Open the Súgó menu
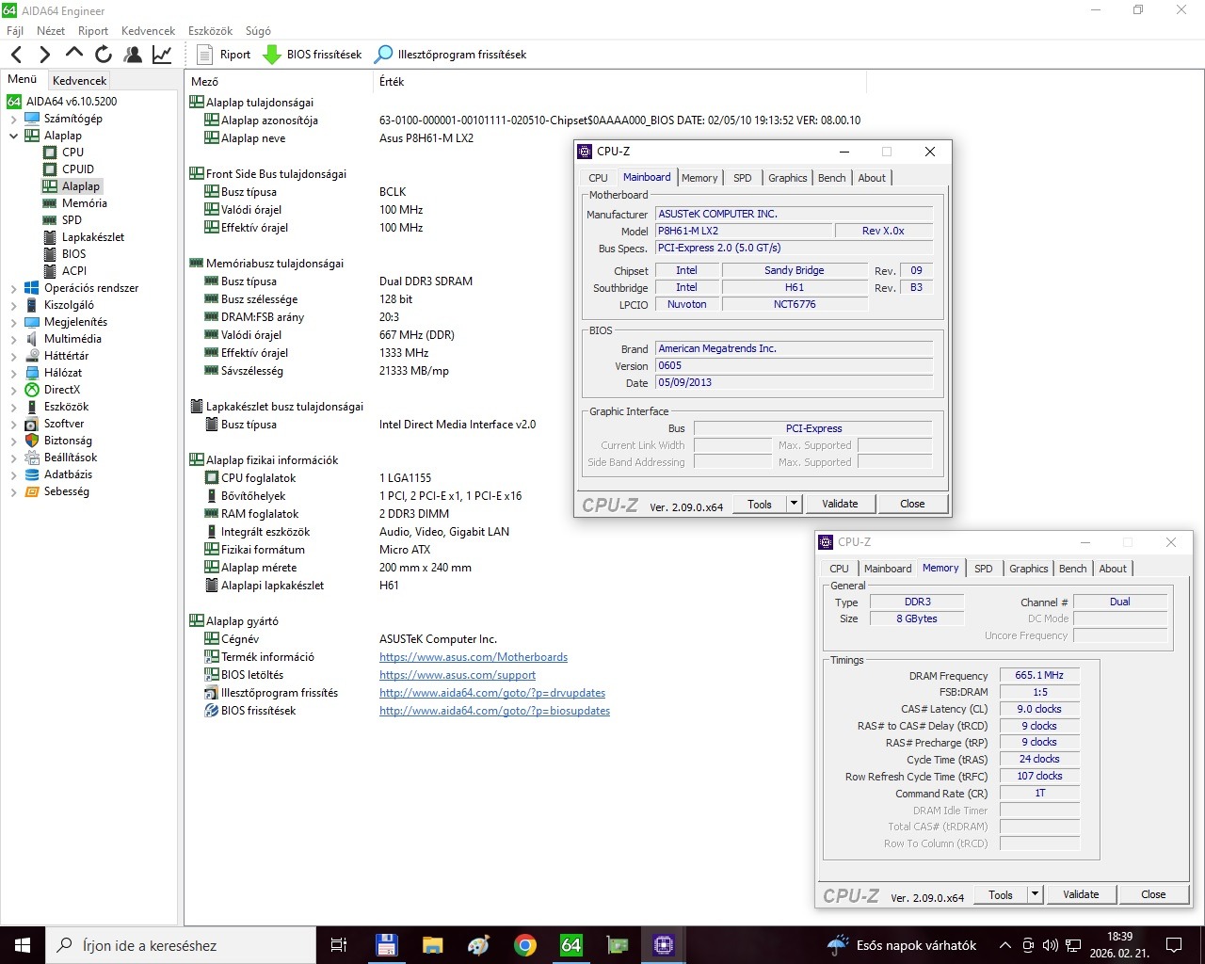 pos(258,30)
